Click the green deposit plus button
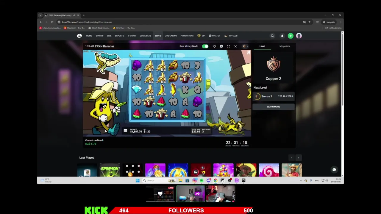The height and width of the screenshot is (214, 381). click(x=291, y=36)
